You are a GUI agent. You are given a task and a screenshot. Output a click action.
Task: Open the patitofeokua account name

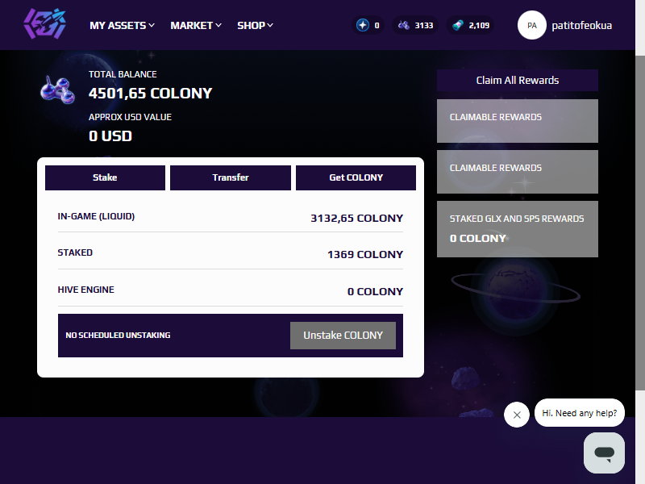(x=581, y=26)
